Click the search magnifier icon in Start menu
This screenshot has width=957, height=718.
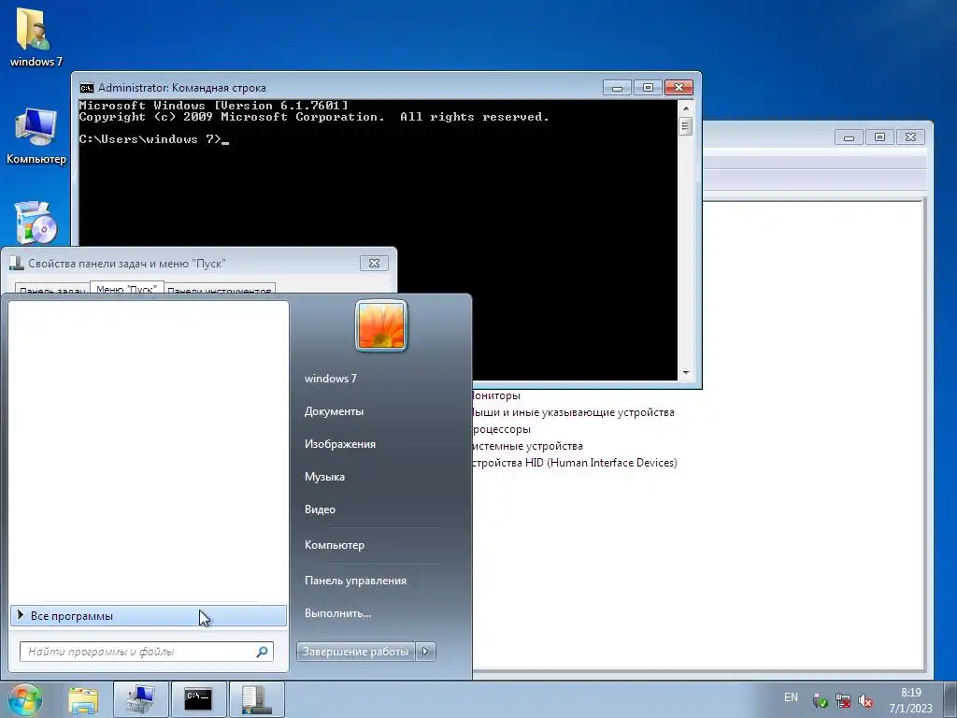(x=262, y=652)
